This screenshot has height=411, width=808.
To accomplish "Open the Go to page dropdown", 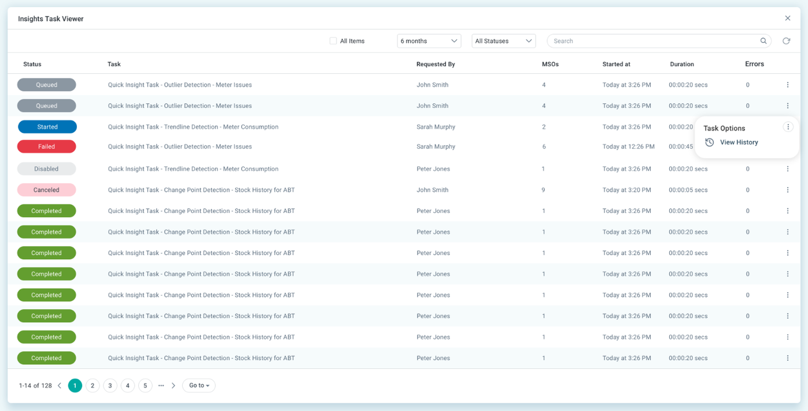I will pos(198,386).
